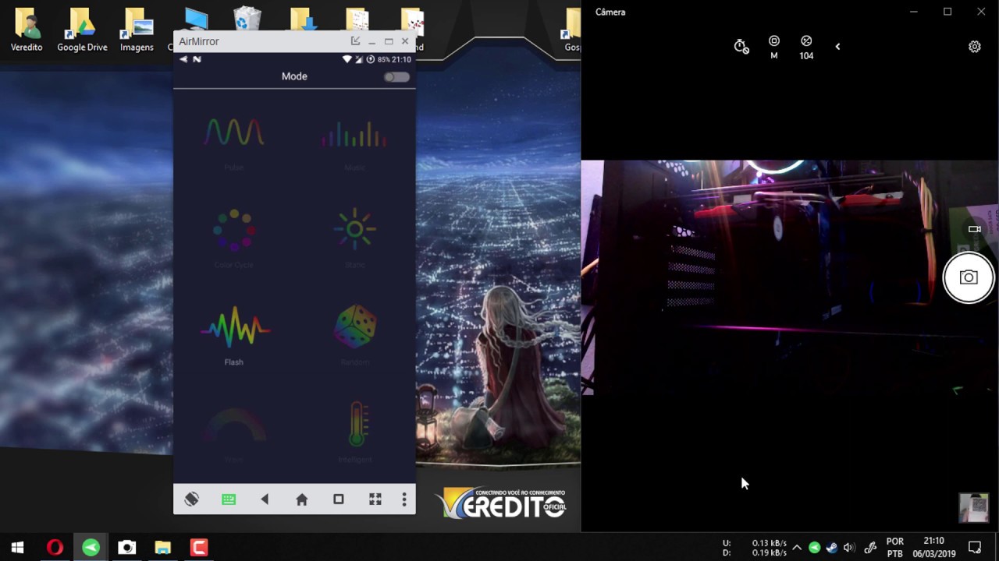Toggle the photo timer in Camera
The image size is (999, 561).
pos(741,47)
